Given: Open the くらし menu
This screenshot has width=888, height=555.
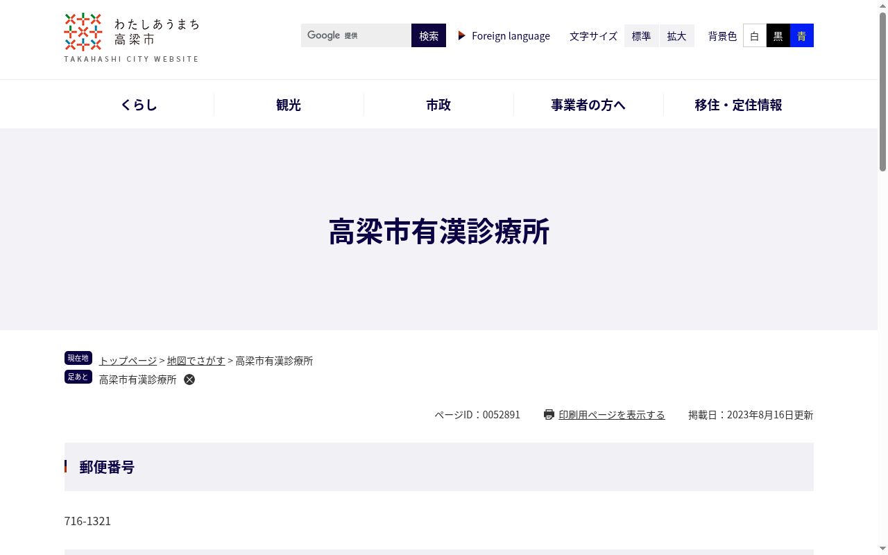Looking at the screenshot, I should click(x=139, y=105).
